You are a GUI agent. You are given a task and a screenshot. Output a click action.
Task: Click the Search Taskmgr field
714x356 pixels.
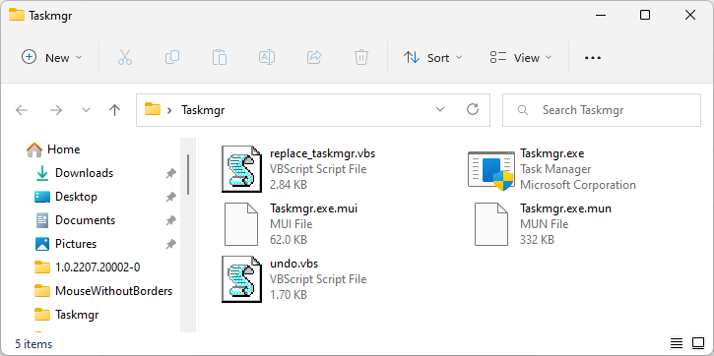point(601,110)
